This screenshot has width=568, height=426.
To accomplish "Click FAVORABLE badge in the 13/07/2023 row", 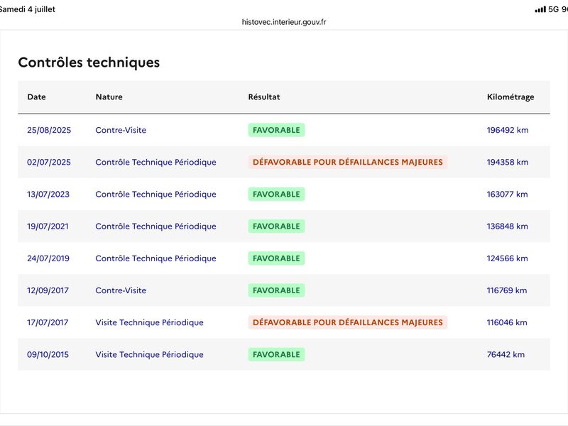I will coord(276,194).
